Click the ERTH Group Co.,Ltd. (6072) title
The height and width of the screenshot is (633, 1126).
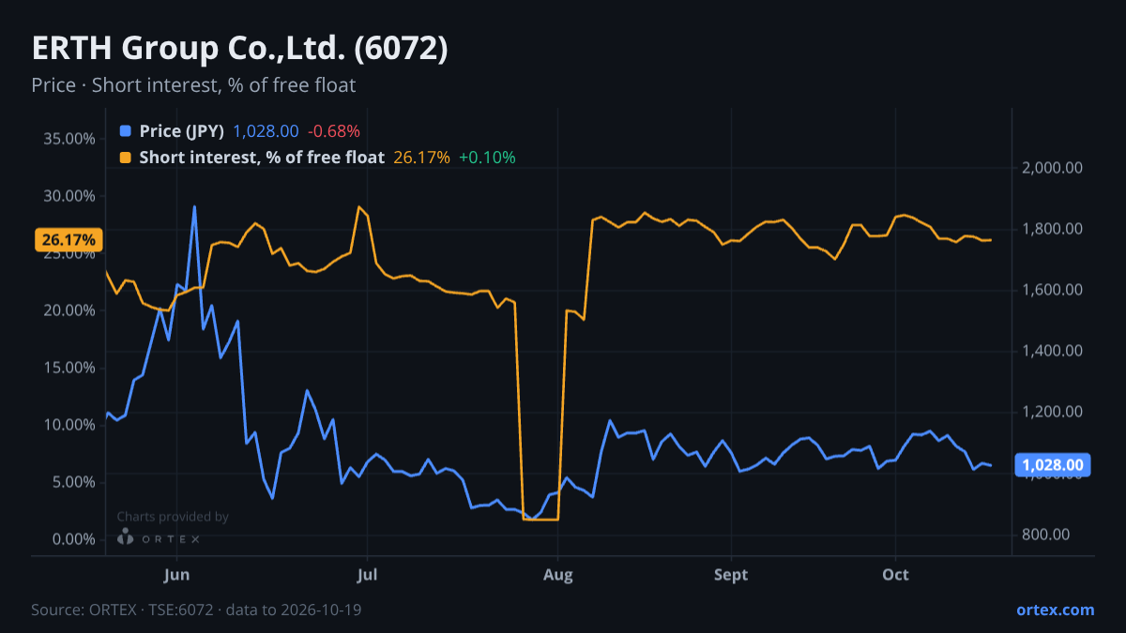point(239,49)
